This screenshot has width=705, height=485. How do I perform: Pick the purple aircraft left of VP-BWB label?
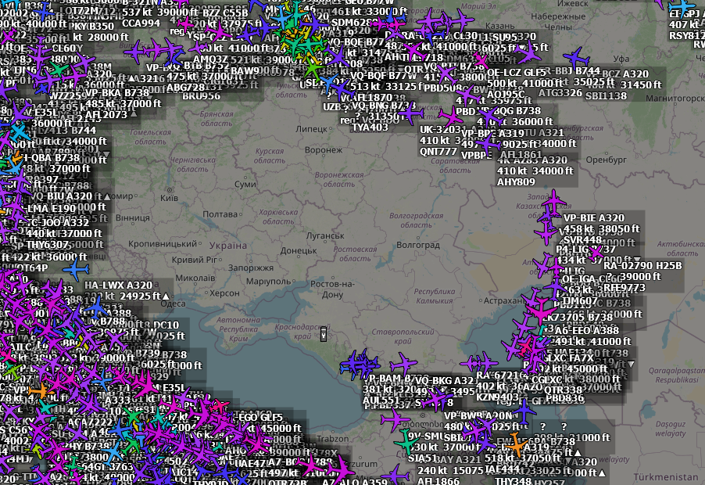394,420
